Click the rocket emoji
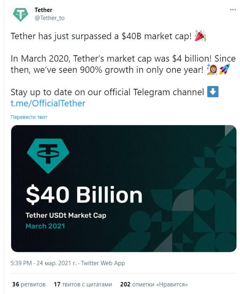240x294 pixels. (224, 69)
